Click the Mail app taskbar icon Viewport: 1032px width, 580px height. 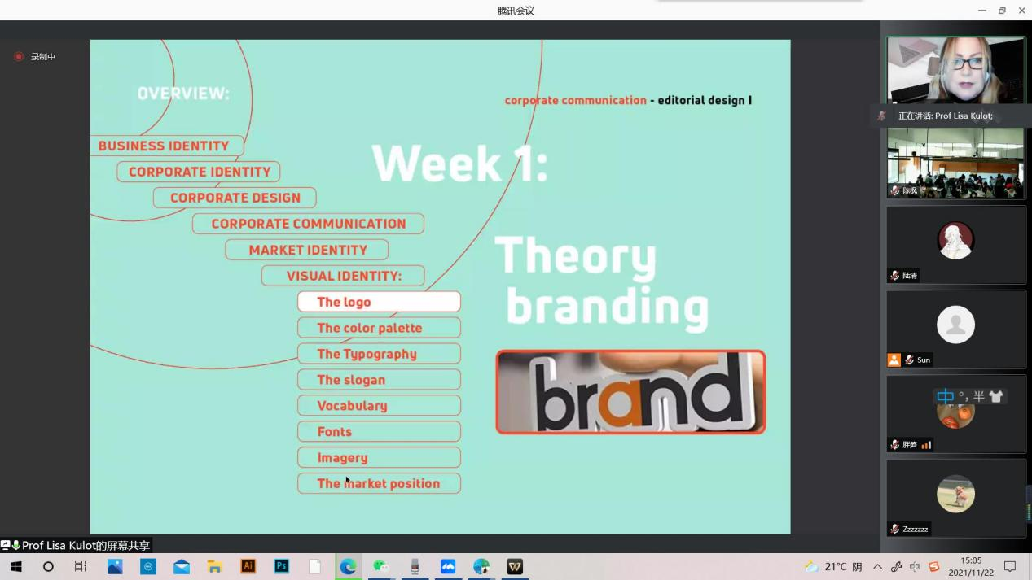(x=182, y=566)
